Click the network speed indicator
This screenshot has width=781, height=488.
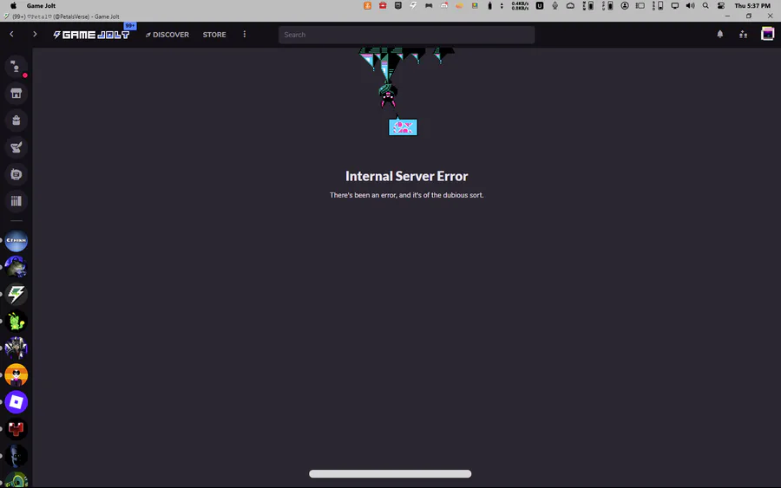click(x=520, y=5)
